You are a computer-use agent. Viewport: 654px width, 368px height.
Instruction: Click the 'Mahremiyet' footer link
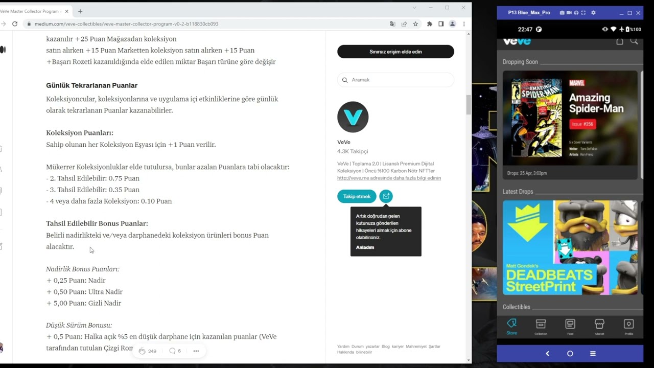coord(416,347)
